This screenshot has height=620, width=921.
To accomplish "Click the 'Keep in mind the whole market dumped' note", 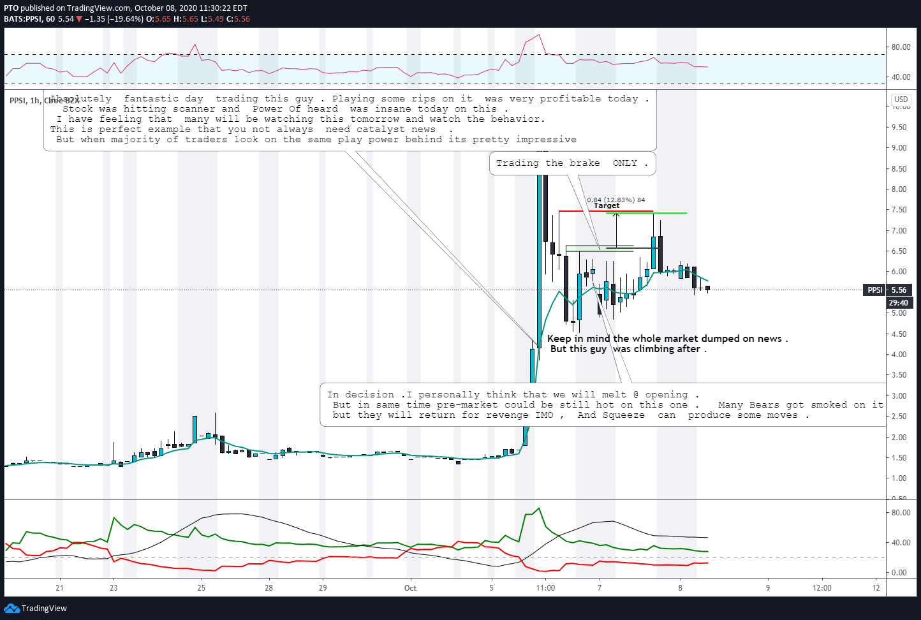I will pos(667,344).
